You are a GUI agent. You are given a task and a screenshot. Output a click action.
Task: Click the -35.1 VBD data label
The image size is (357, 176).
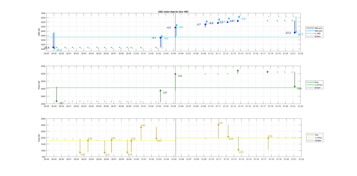click(59, 50)
